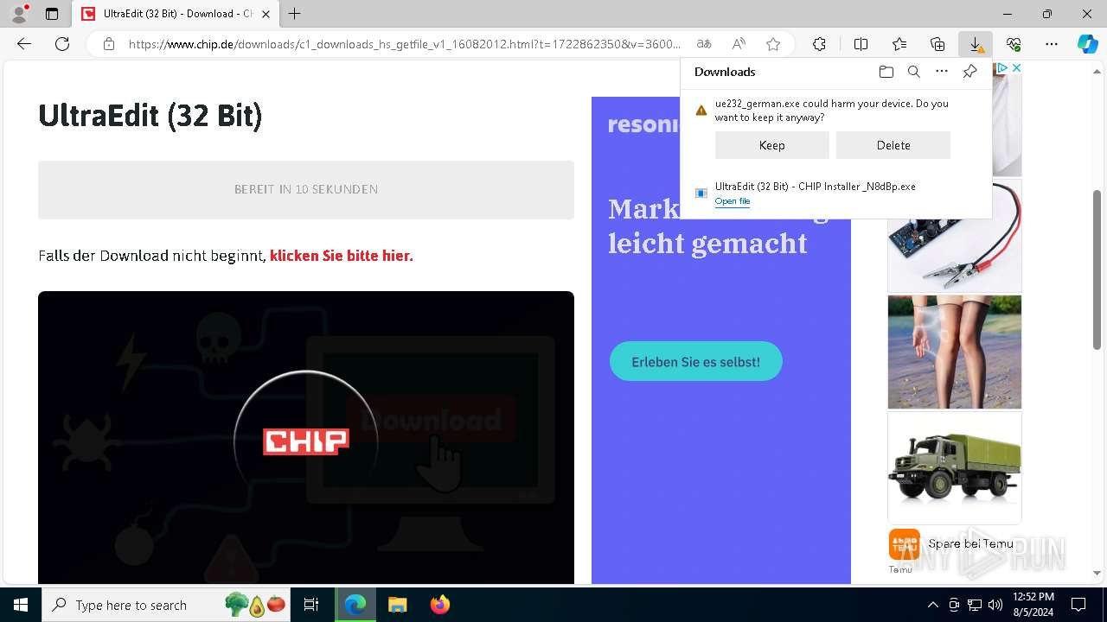Open the tab actions menu icon
The width and height of the screenshot is (1107, 622).
tap(52, 14)
